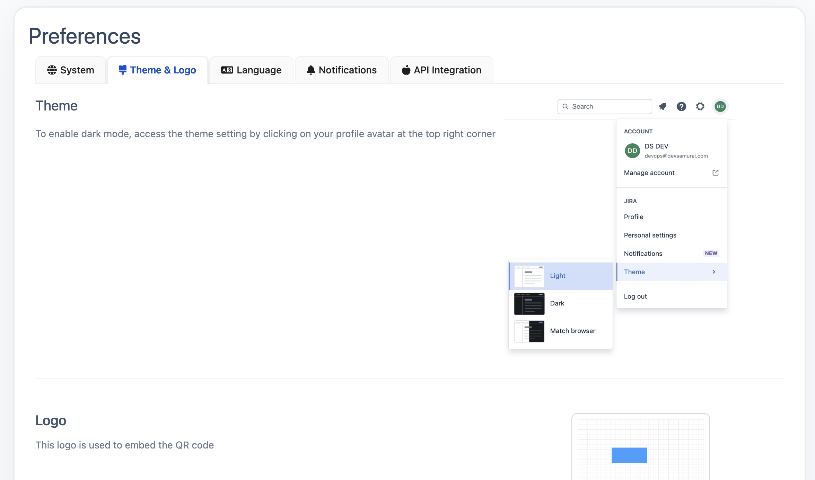Screen dimensions: 815x480
Task: Switch to the Language tab
Action: [x=252, y=70]
